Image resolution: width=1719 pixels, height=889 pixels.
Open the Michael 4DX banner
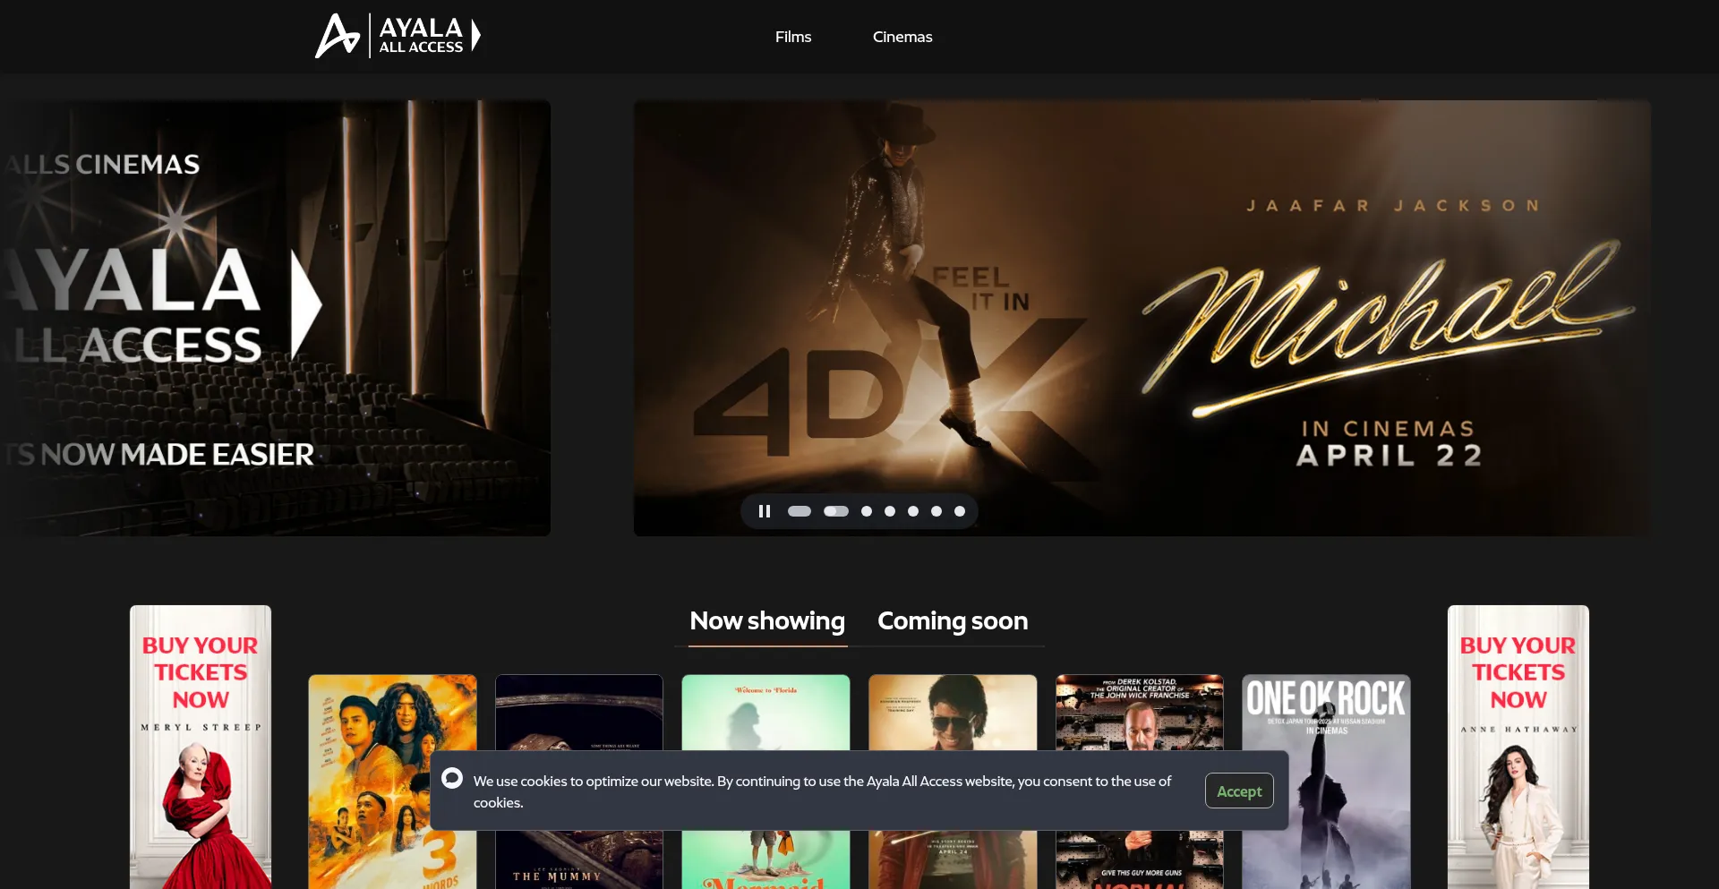(1142, 318)
